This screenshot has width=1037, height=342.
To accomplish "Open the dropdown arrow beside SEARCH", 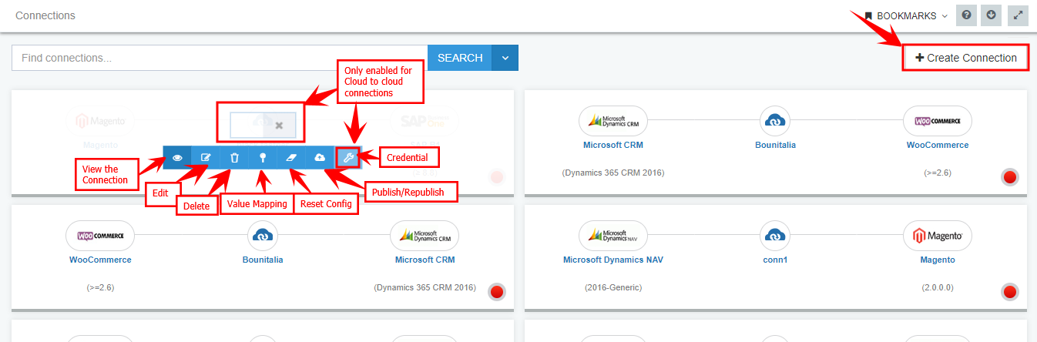I will 505,58.
